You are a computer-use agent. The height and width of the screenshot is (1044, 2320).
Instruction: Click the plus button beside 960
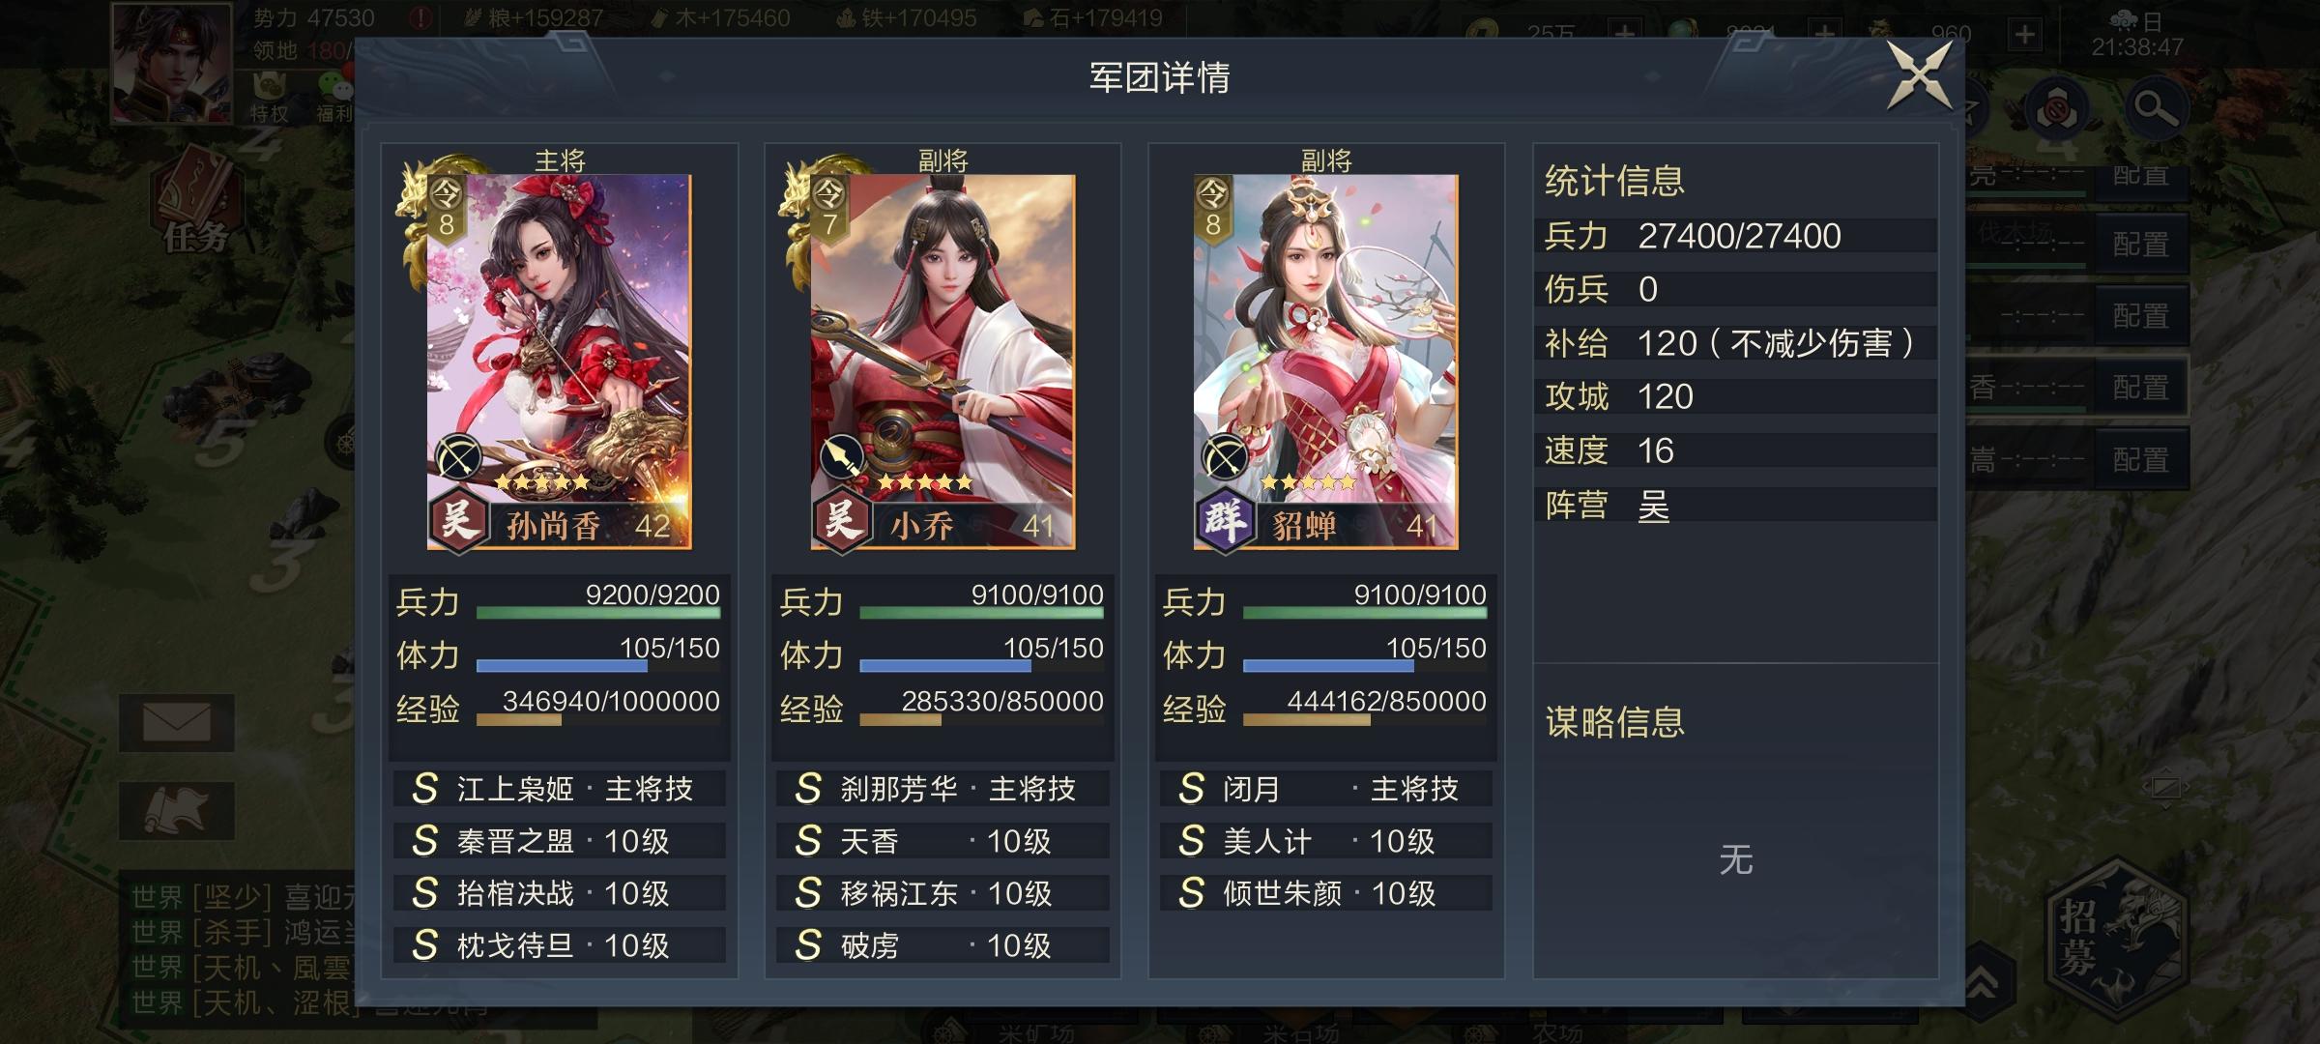2024,35
